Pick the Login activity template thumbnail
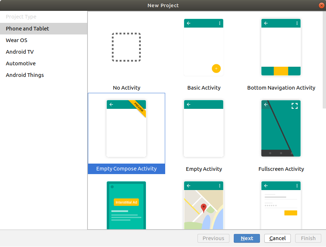This screenshot has height=247, width=326. 281,205
